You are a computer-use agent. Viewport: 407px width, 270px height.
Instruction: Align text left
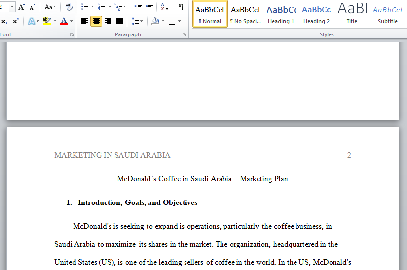tap(85, 21)
